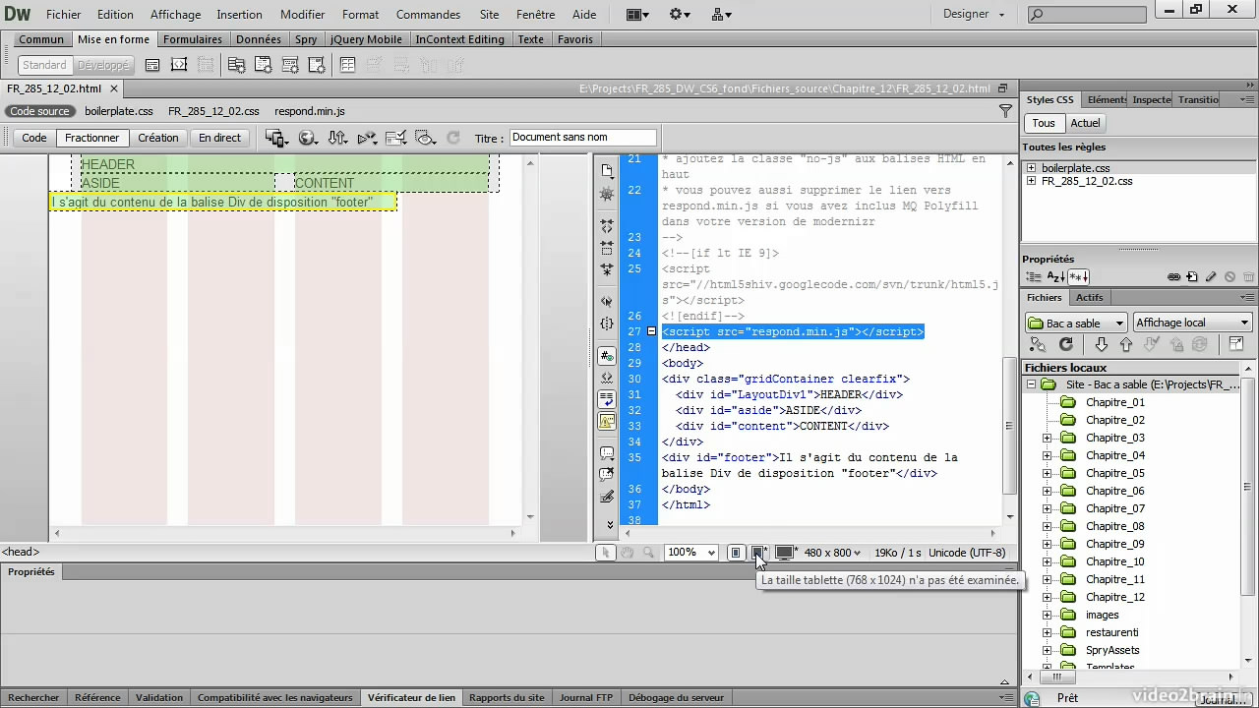The width and height of the screenshot is (1259, 708).
Task: Refresh the Files panel
Action: pos(1065,345)
